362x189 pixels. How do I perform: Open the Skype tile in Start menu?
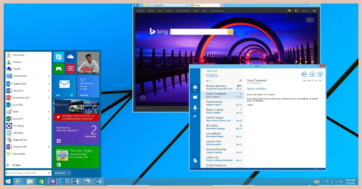pyautogui.click(x=59, y=57)
